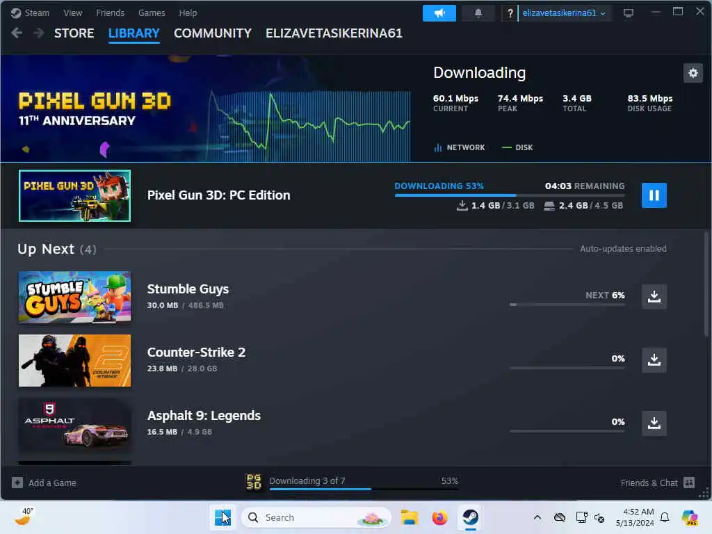Image resolution: width=712 pixels, height=534 pixels.
Task: Click the Pixel Gun 3D download progress bar
Action: pos(510,195)
